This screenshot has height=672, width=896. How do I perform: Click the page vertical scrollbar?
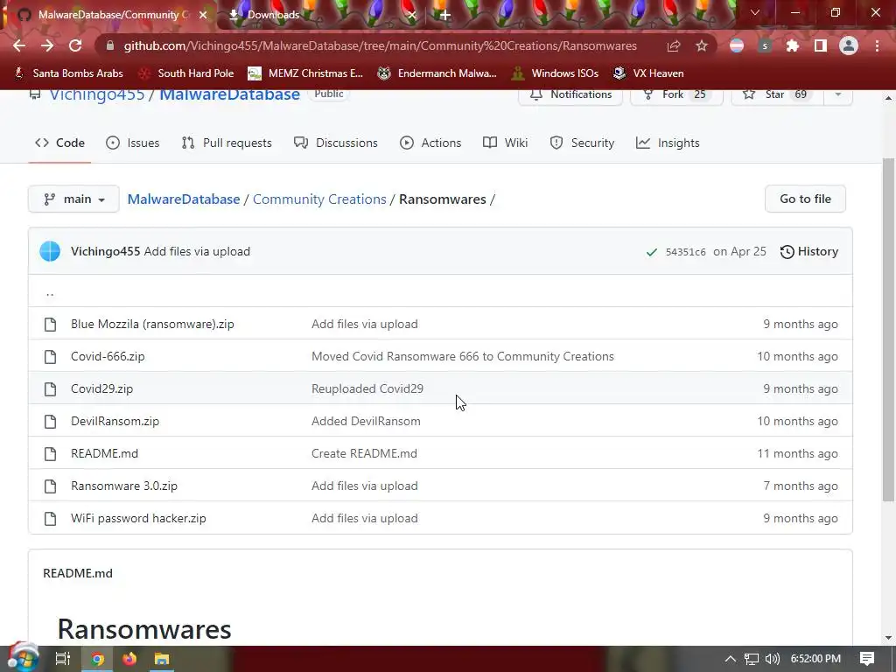click(888, 330)
